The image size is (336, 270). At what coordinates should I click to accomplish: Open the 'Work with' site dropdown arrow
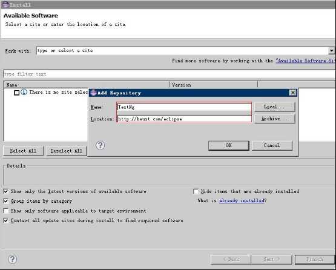(331, 51)
